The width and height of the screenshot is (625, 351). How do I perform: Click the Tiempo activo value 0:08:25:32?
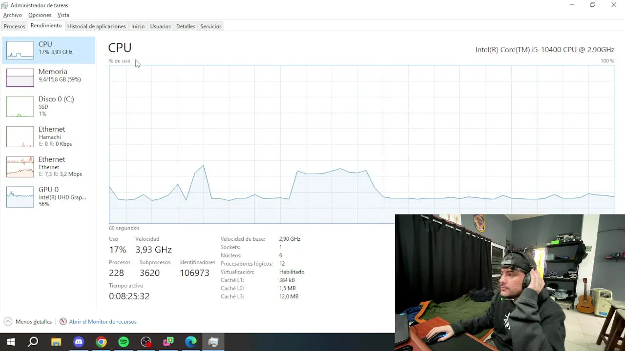[129, 296]
